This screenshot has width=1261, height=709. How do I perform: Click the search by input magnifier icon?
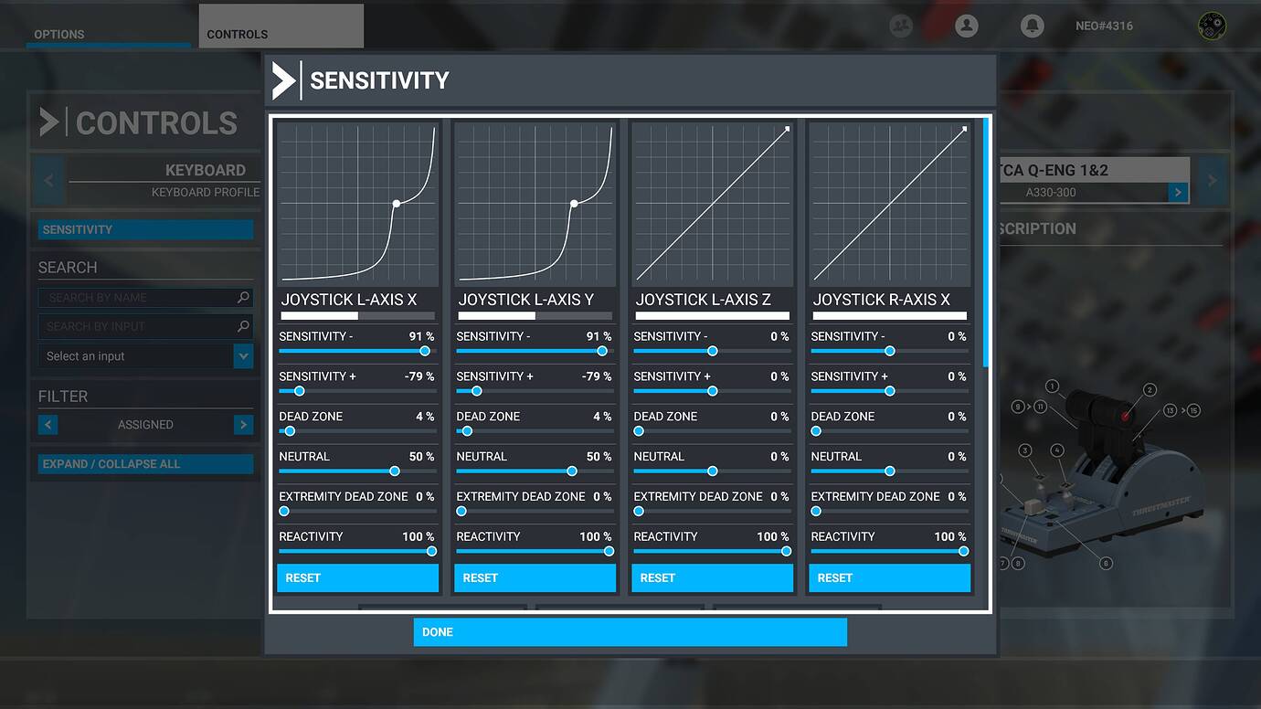click(243, 326)
